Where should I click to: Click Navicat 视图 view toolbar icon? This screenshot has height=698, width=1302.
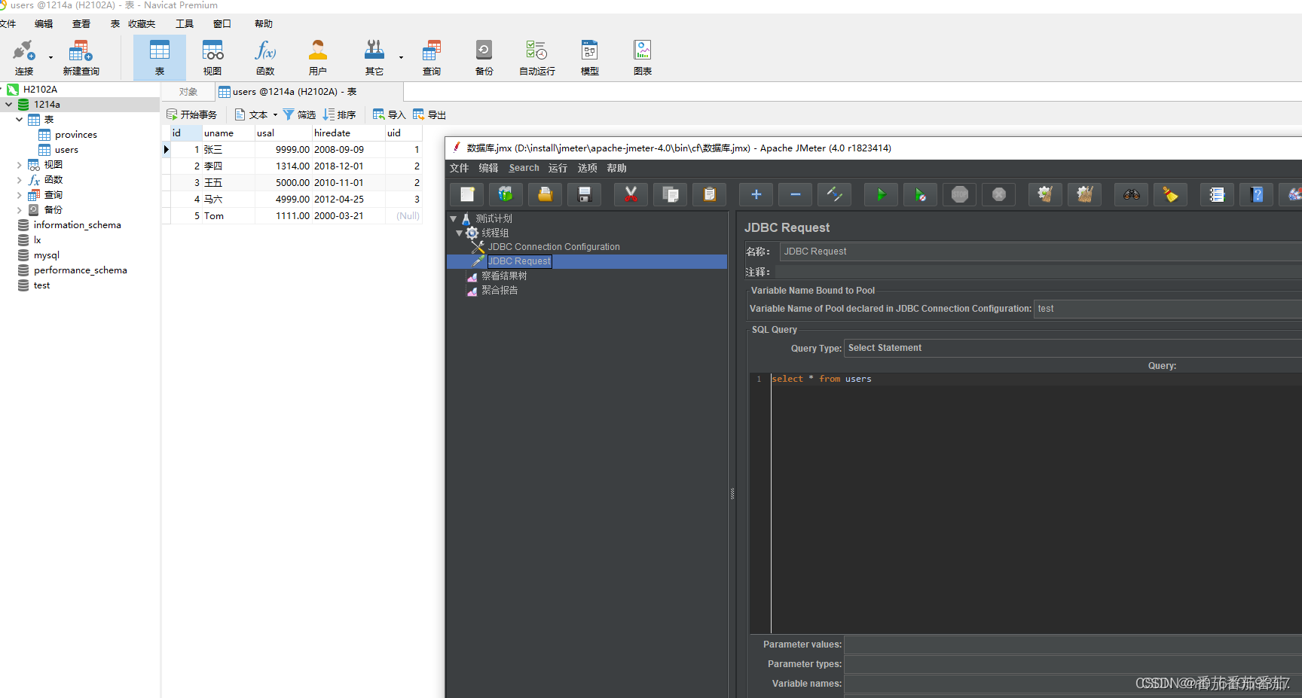pos(212,57)
